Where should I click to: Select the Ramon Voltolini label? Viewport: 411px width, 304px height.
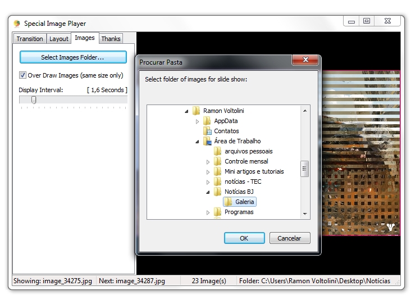(223, 111)
